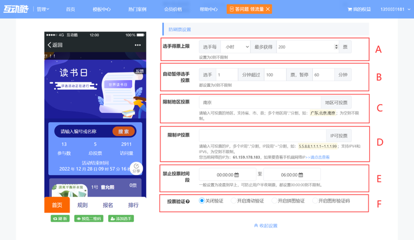Click the vote threshold input showing 100

click(x=275, y=75)
